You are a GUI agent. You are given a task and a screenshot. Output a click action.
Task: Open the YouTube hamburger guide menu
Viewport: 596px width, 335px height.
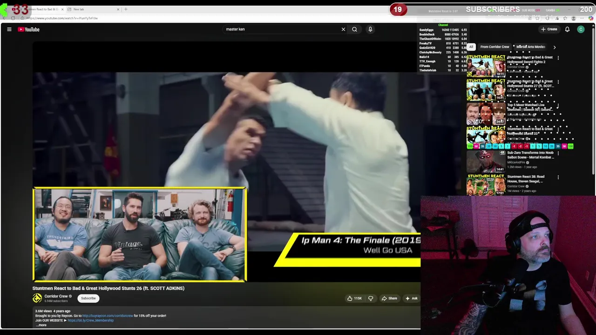click(x=9, y=29)
